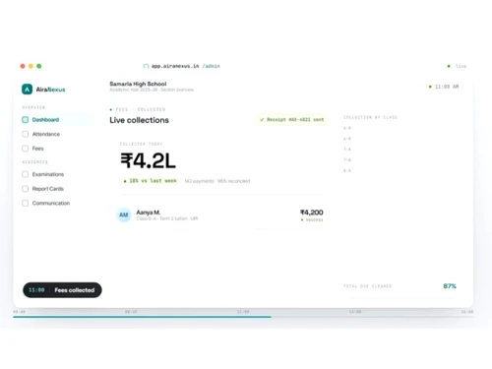Click the Dashboard sidebar icon

pyautogui.click(x=26, y=120)
